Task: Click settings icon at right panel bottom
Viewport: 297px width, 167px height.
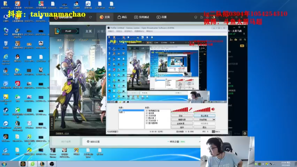Action: click(245, 134)
